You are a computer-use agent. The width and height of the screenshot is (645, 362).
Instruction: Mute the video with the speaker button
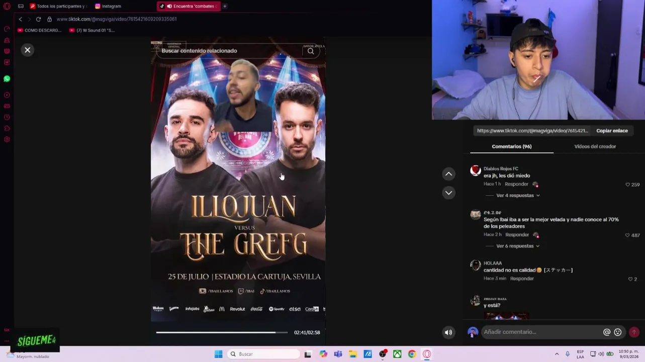(448, 332)
